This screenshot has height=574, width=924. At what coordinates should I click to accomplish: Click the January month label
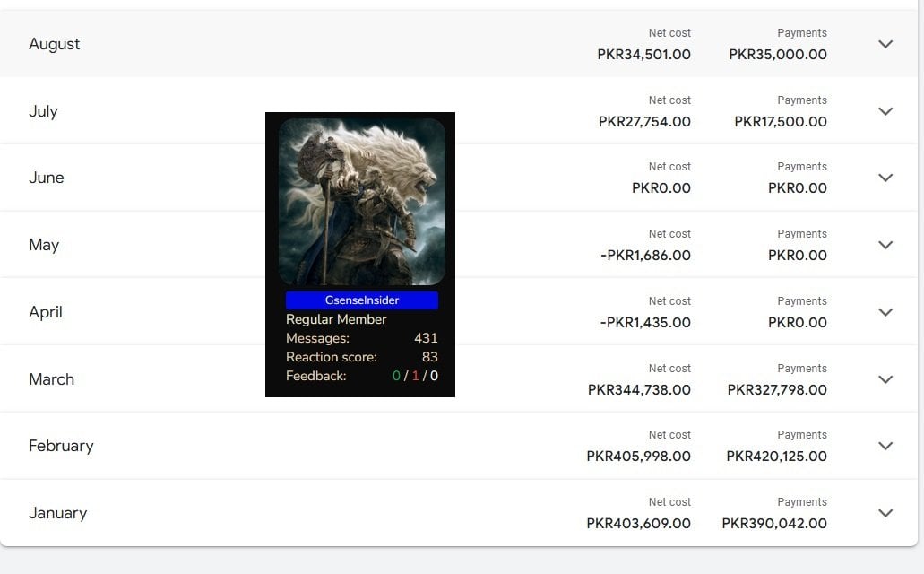click(x=57, y=513)
